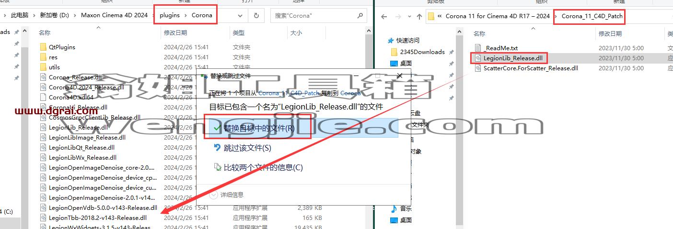Select LegionOpenImageDenoise_core-2.0... file
The width and height of the screenshot is (673, 229).
click(102, 167)
